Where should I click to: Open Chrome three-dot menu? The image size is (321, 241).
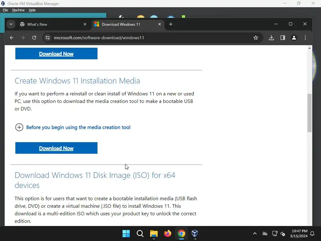point(305,38)
